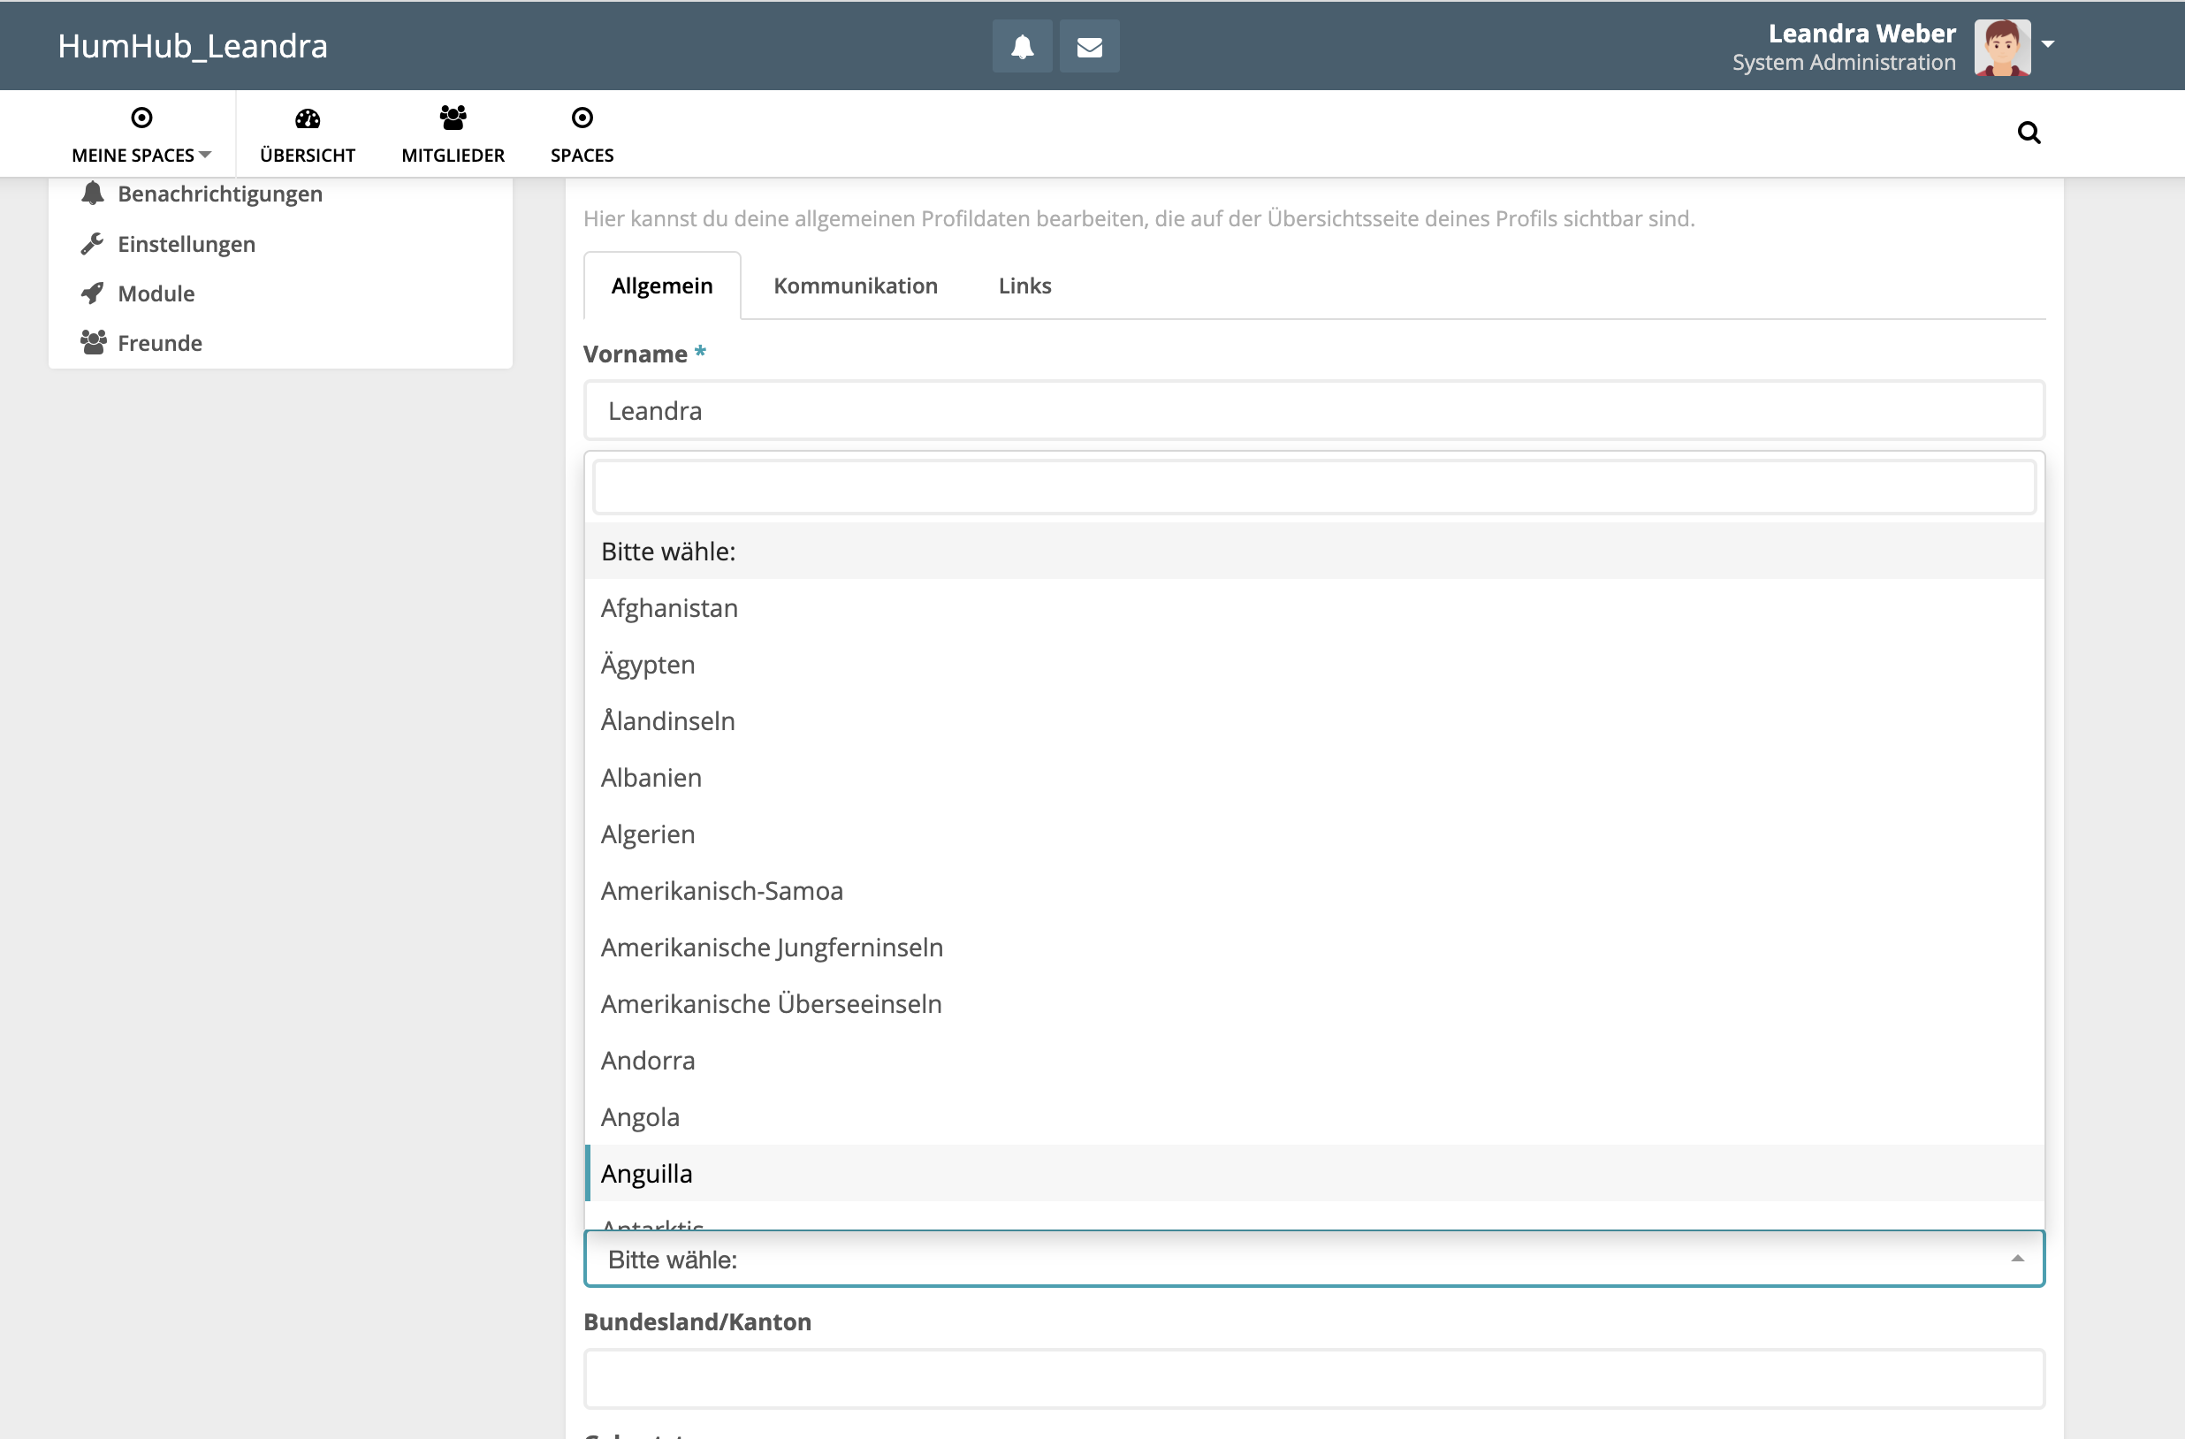
Task: Expand the Meine Spaces dropdown
Action: coord(141,155)
